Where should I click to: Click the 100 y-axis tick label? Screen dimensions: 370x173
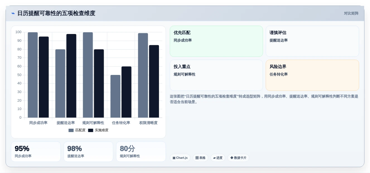click(x=18, y=32)
